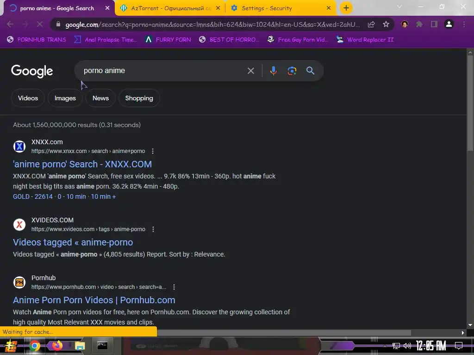Select the News search filter
The height and width of the screenshot is (355, 474).
100,98
